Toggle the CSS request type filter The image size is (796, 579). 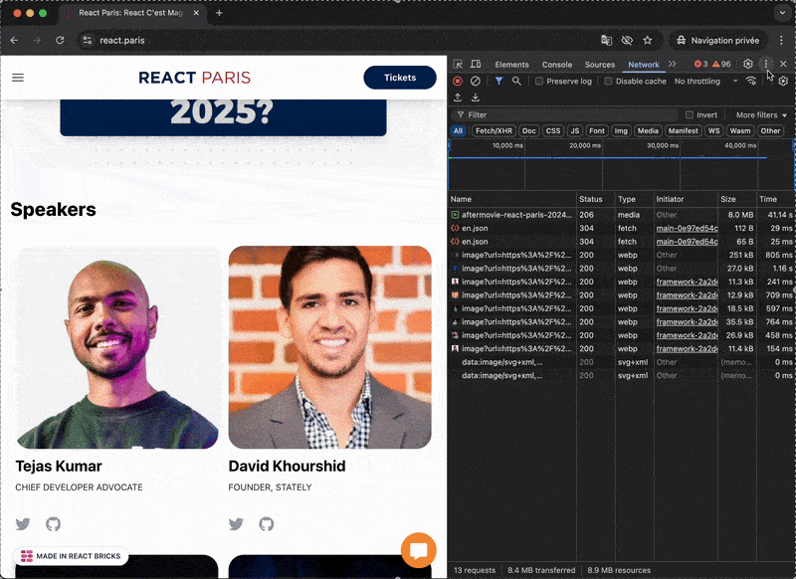coord(553,131)
